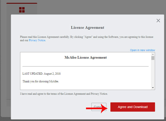This screenshot has width=166, height=121.
Task: Open the Privacy Notice link
Action: point(37,40)
